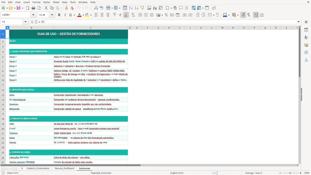The height and width of the screenshot is (175, 311).
Task: Click the Select Function sum button
Action: 36,22
